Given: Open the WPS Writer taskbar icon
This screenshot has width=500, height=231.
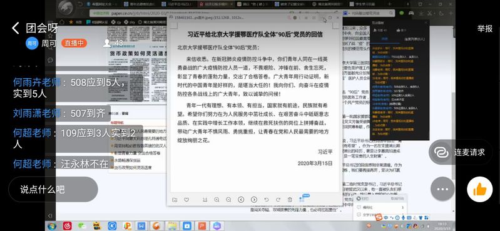Looking at the screenshot, I should [x=141, y=226].
